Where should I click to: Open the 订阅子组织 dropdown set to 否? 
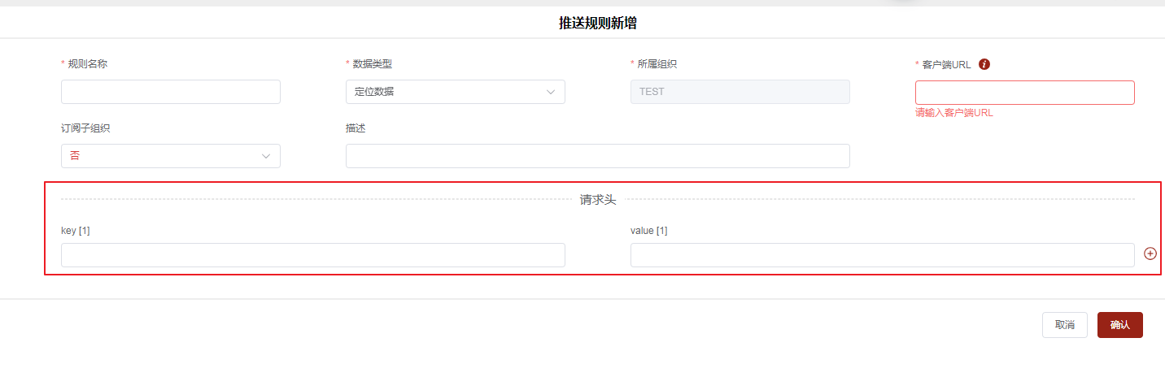click(x=170, y=156)
